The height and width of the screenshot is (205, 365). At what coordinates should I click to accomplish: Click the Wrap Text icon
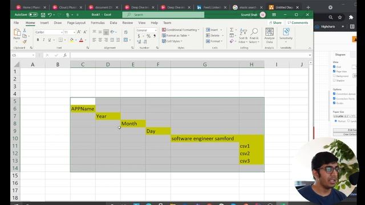tap(126, 32)
